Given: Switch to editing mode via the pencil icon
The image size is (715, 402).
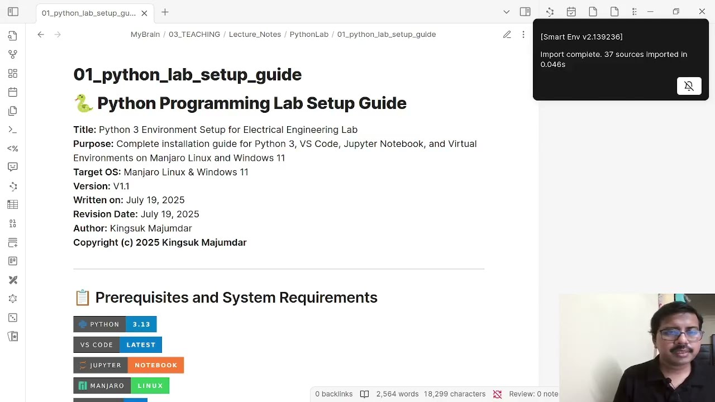Looking at the screenshot, I should (x=507, y=35).
